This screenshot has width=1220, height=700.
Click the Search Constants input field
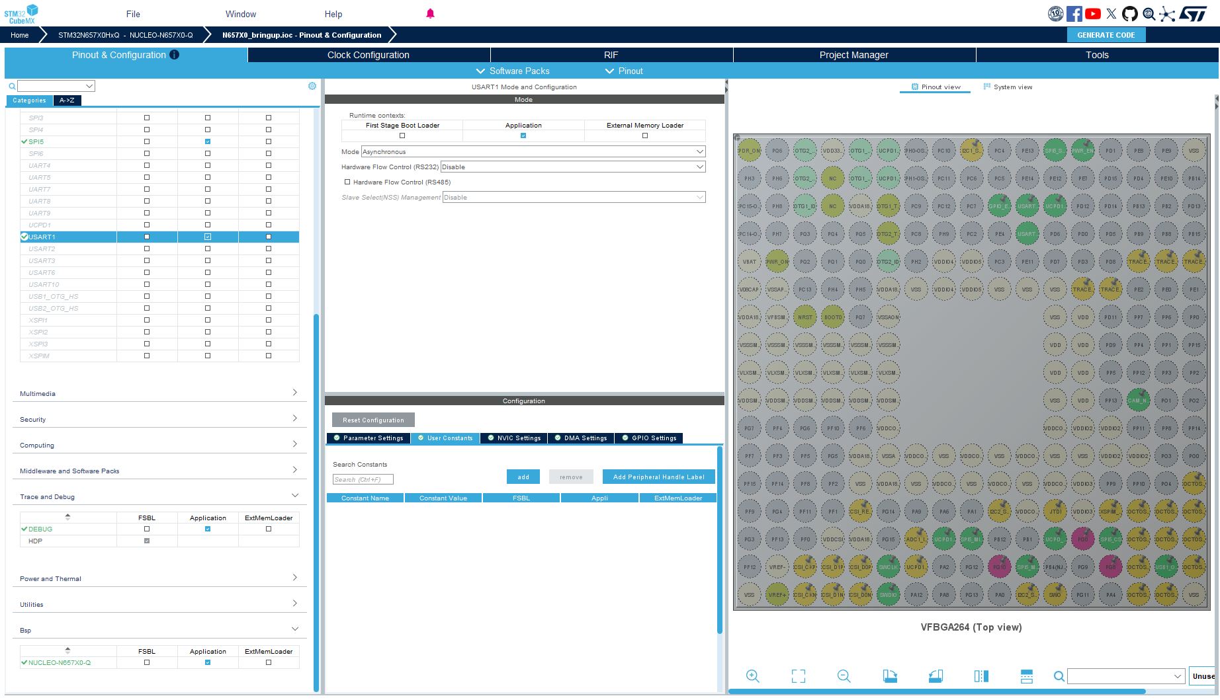(363, 479)
